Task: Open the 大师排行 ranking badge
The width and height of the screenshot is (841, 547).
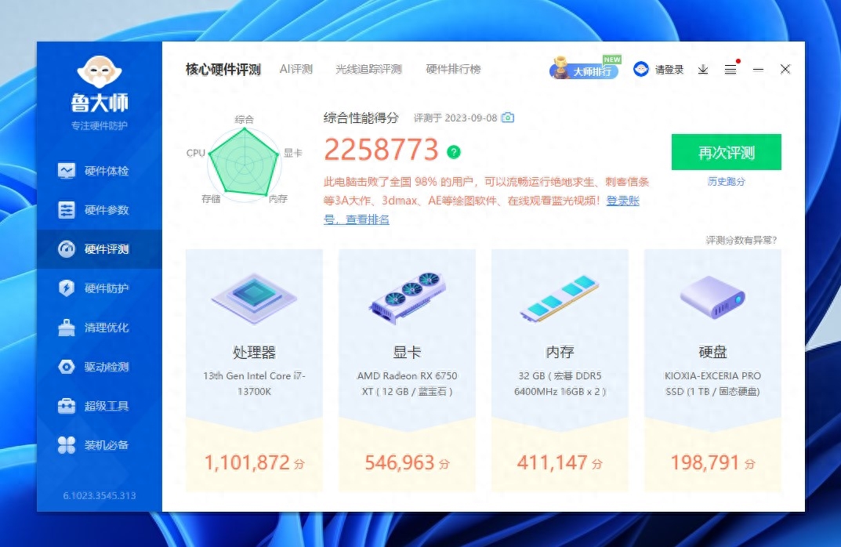Action: [585, 68]
